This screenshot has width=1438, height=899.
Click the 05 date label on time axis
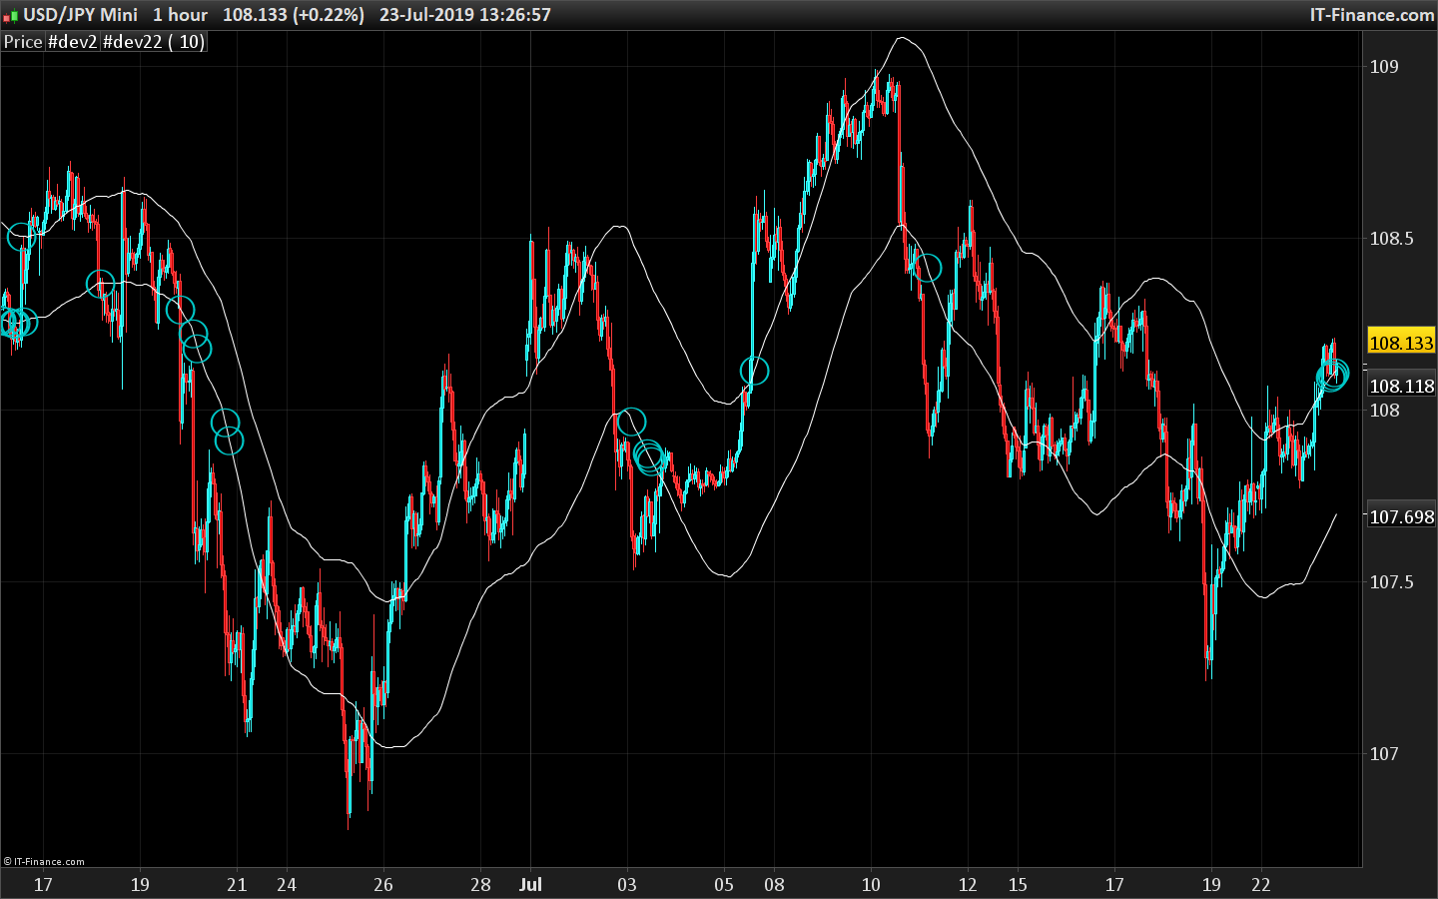tap(724, 884)
